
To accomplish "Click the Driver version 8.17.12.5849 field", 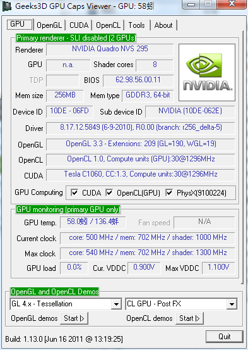I will pos(141,128).
